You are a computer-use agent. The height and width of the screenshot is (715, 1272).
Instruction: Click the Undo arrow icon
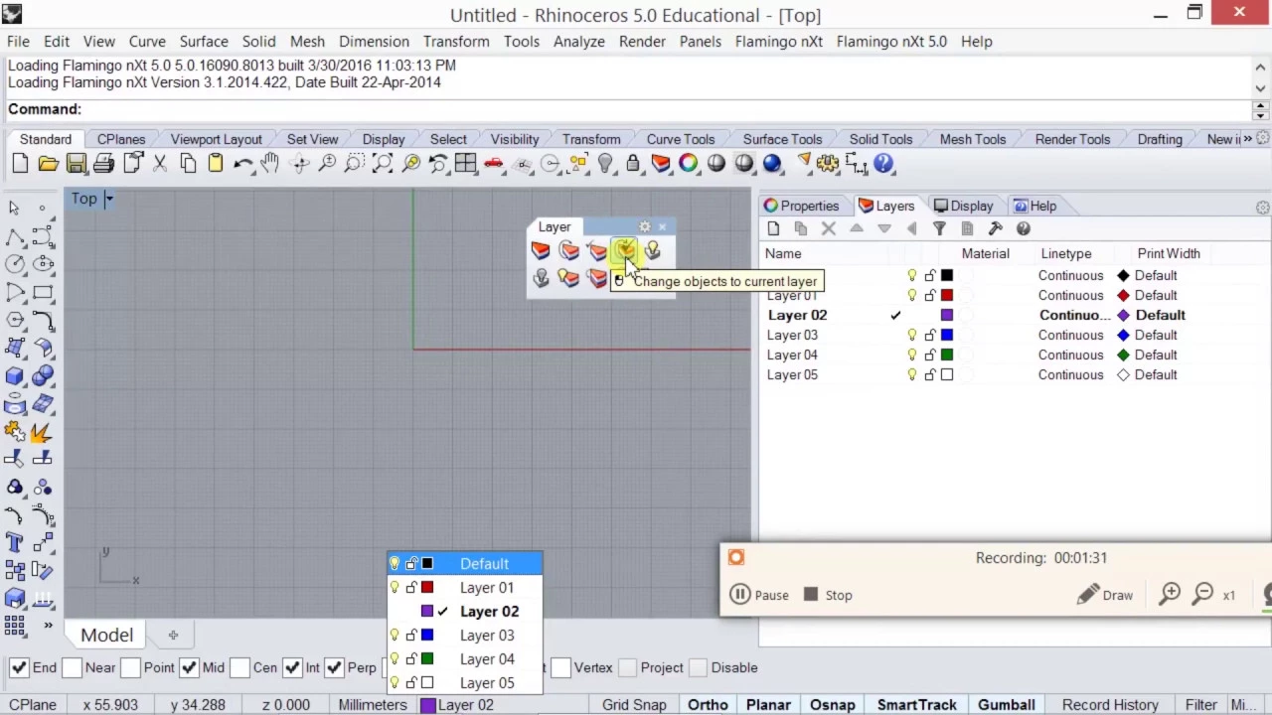(x=243, y=164)
